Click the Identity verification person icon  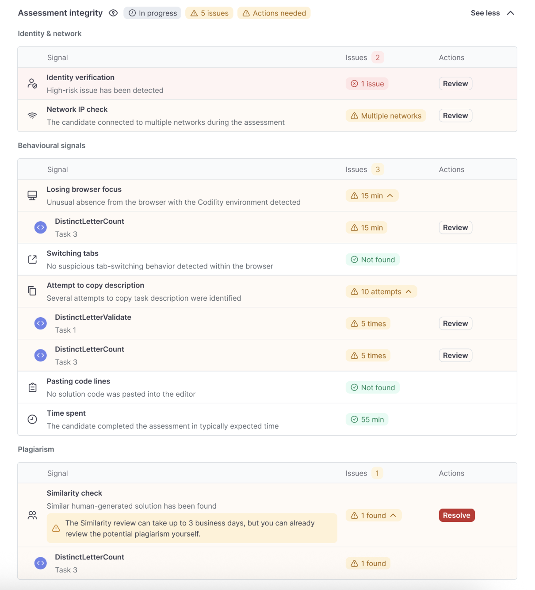click(32, 84)
